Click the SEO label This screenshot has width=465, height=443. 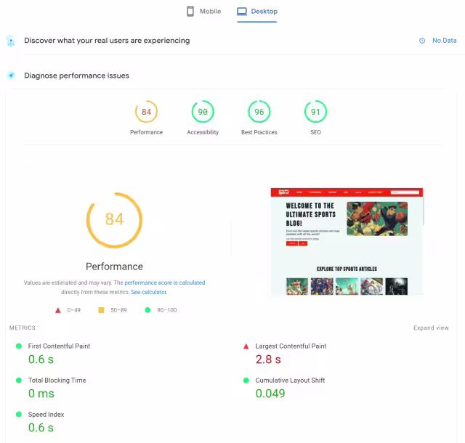coord(315,132)
